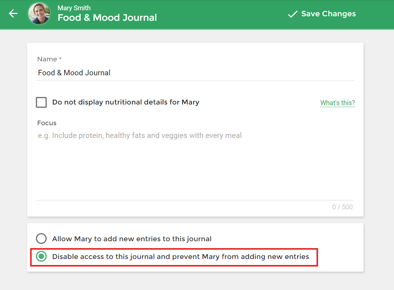The image size is (394, 290).
Task: Click the Mary Smith name in the header
Action: 74,8
